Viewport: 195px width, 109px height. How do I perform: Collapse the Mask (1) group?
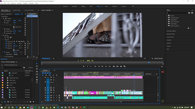[x=3, y=40]
